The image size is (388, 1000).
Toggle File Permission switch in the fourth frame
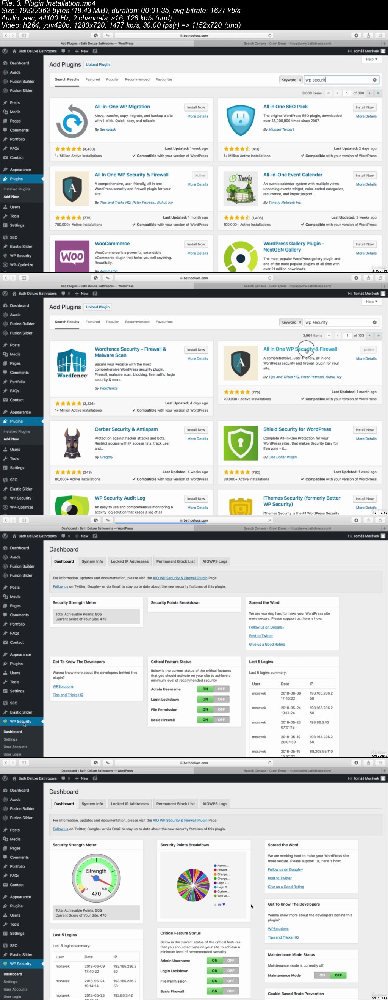pos(222,981)
